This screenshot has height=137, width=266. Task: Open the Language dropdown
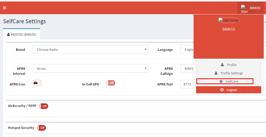coord(187,50)
